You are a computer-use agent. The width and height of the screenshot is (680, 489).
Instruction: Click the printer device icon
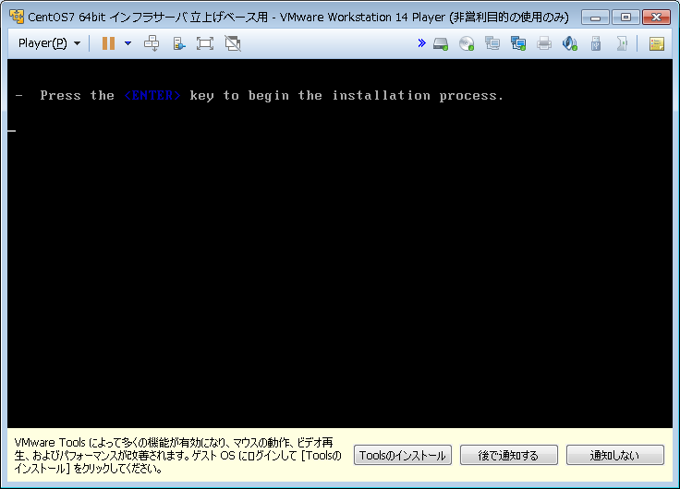[544, 43]
